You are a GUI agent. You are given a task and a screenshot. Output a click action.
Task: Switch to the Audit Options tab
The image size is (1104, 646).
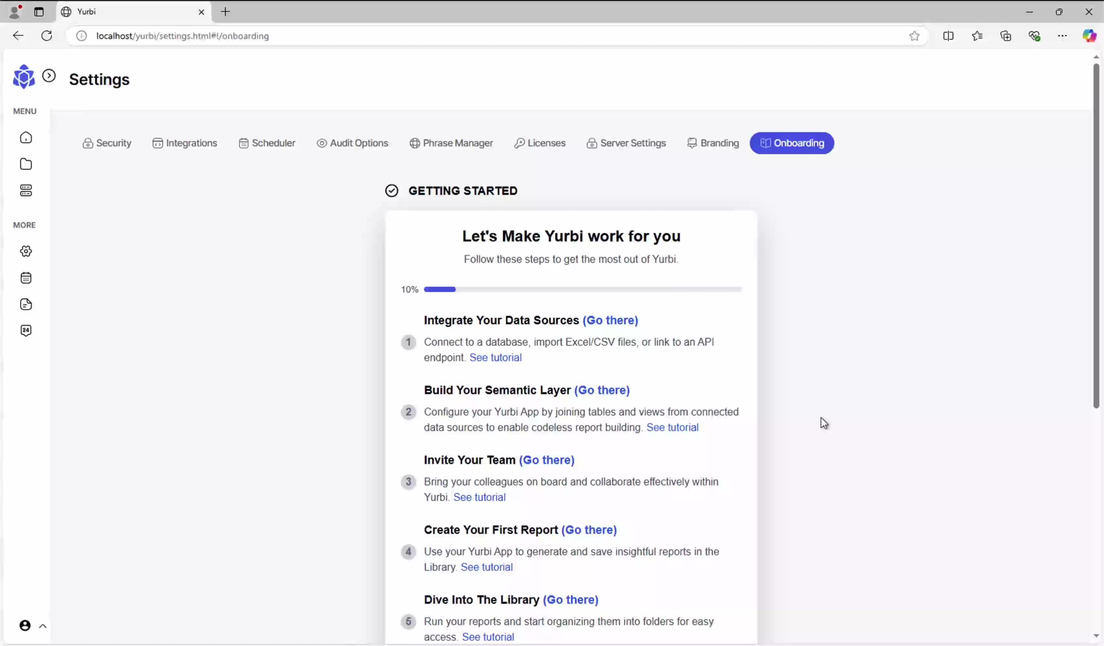pyautogui.click(x=352, y=143)
